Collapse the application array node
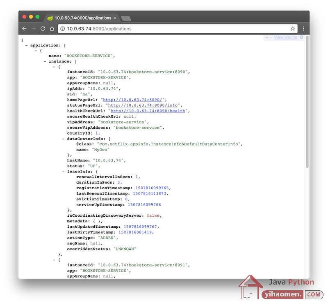328x305 pixels. [26, 45]
